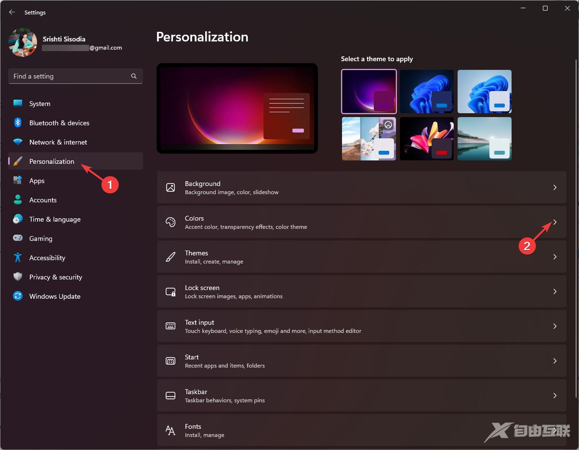Open Accessibility settings
This screenshot has height=450, width=579.
(76, 258)
